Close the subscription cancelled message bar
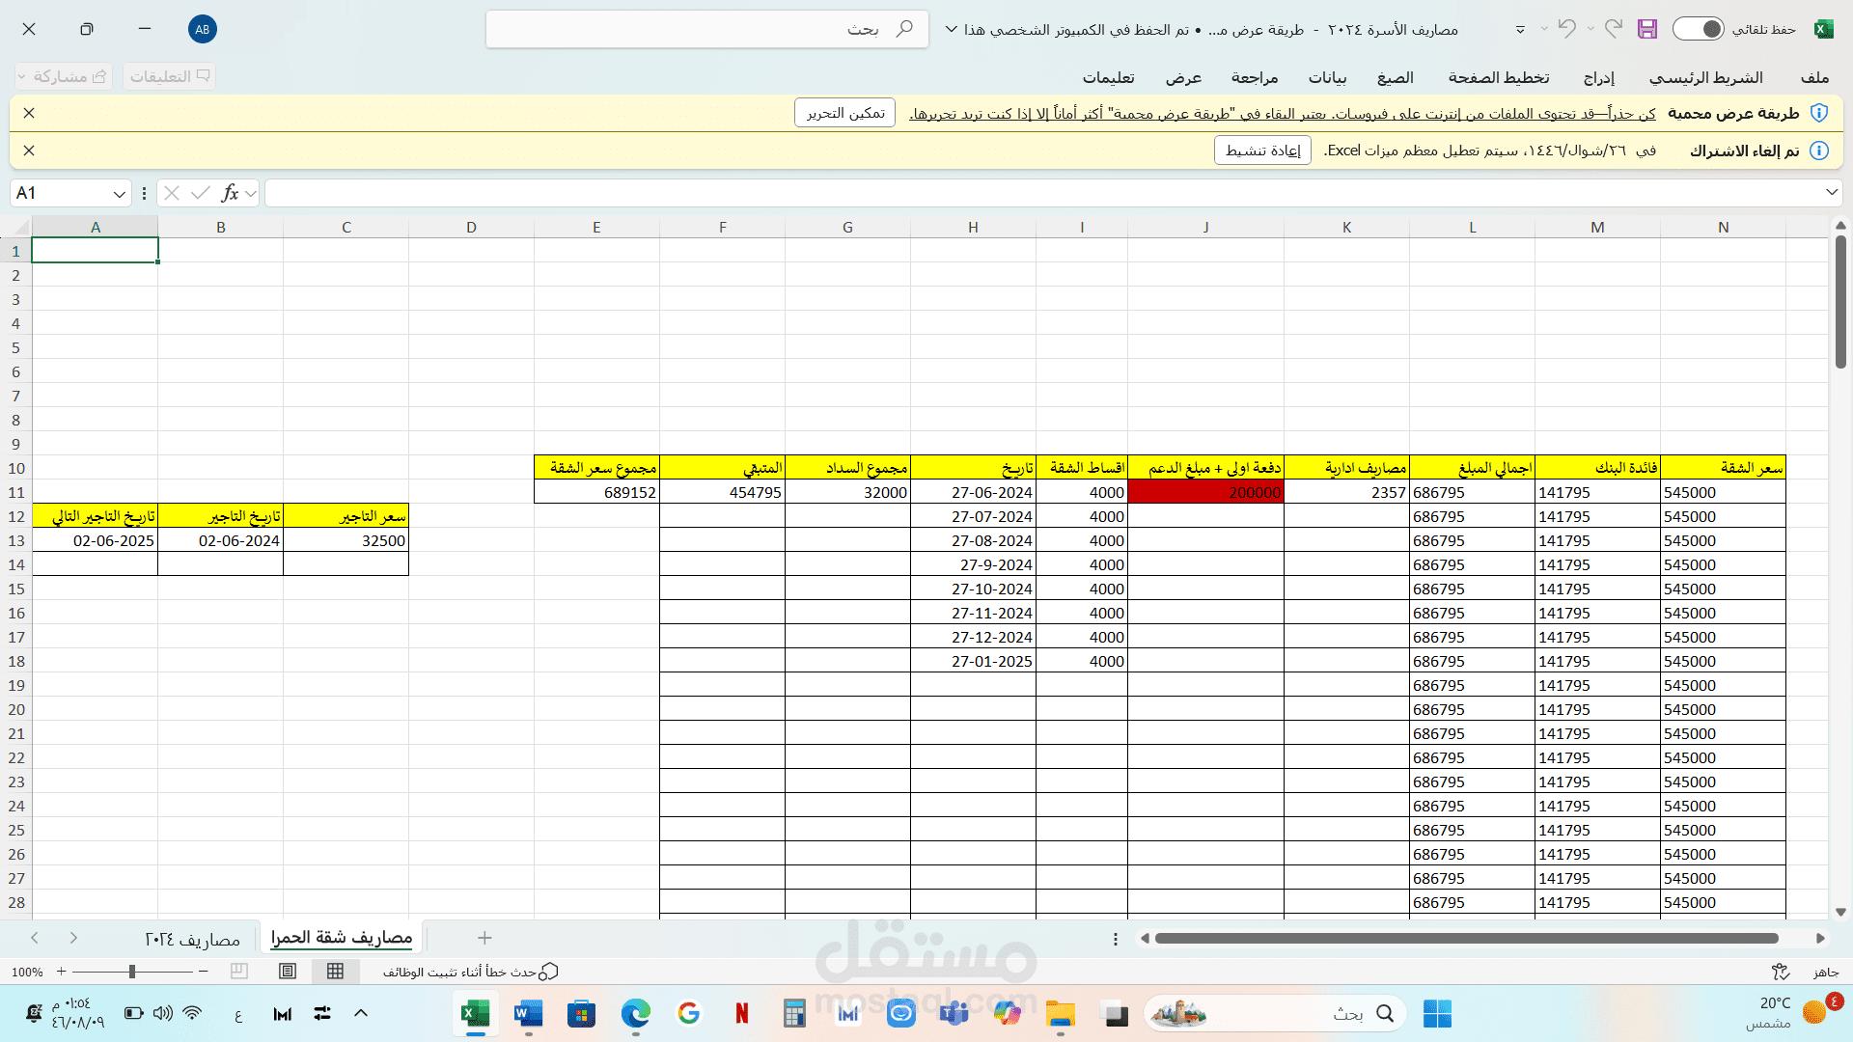The image size is (1853, 1042). click(x=29, y=151)
